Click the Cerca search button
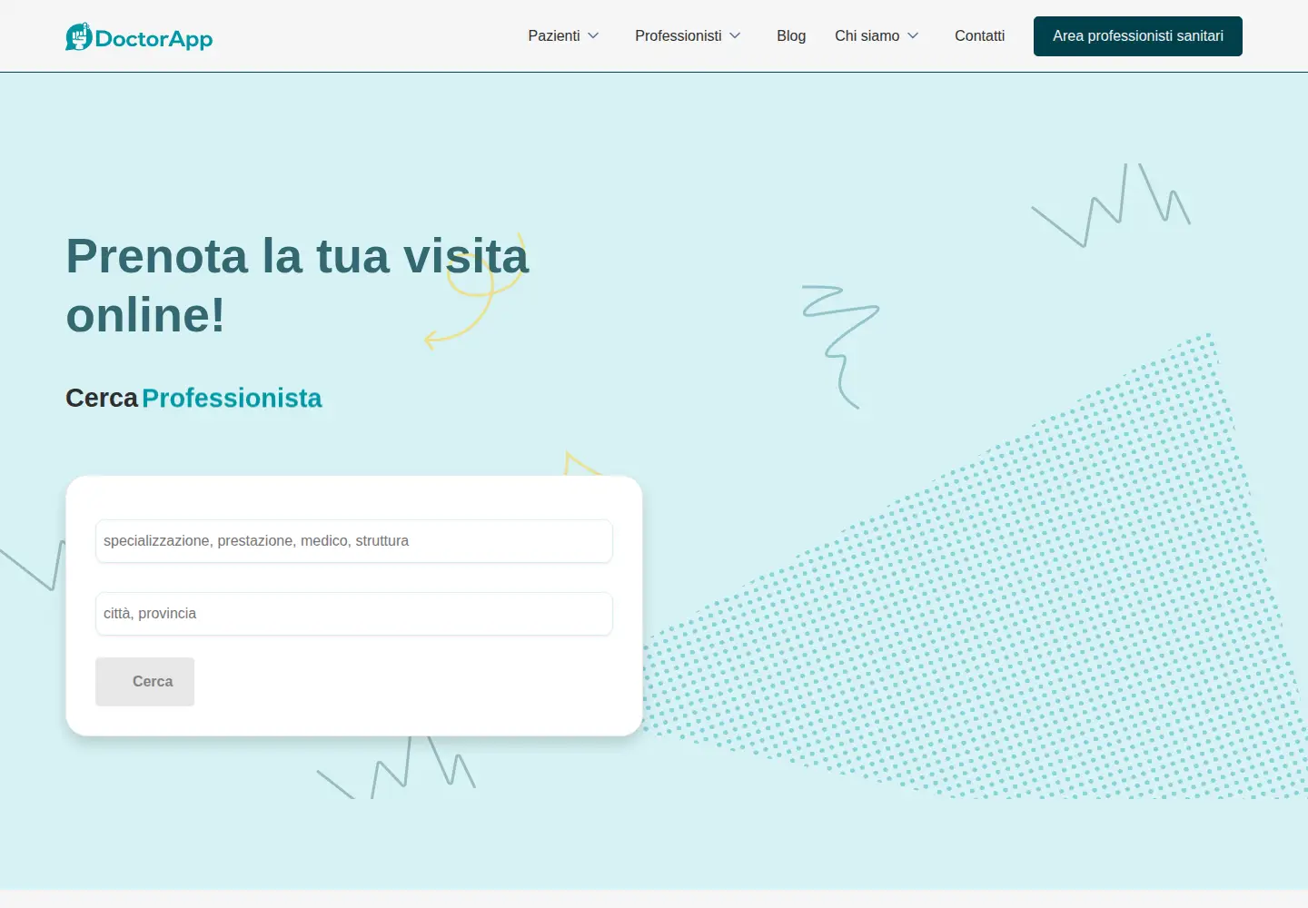1308x908 pixels. pyautogui.click(x=145, y=682)
